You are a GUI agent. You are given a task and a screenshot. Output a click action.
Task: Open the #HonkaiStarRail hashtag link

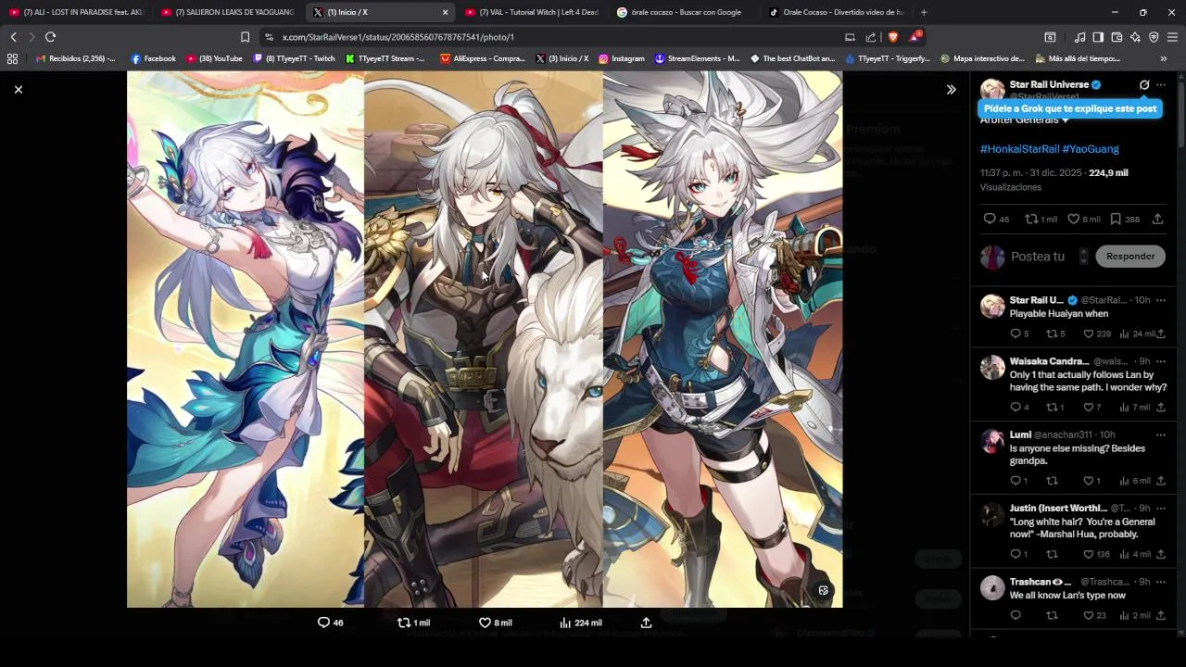pos(1019,149)
